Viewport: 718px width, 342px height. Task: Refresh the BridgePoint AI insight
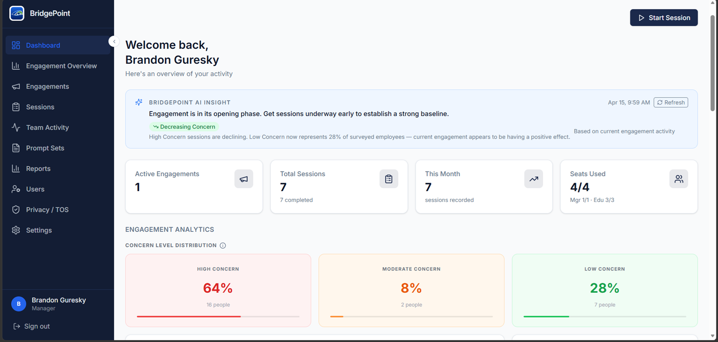point(671,103)
